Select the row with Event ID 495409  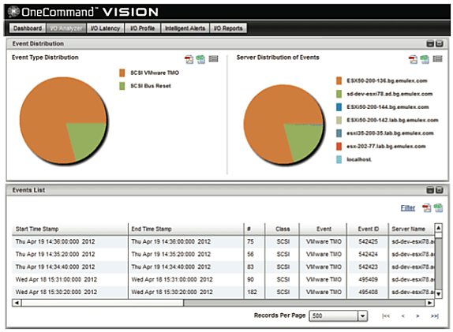tap(223, 279)
